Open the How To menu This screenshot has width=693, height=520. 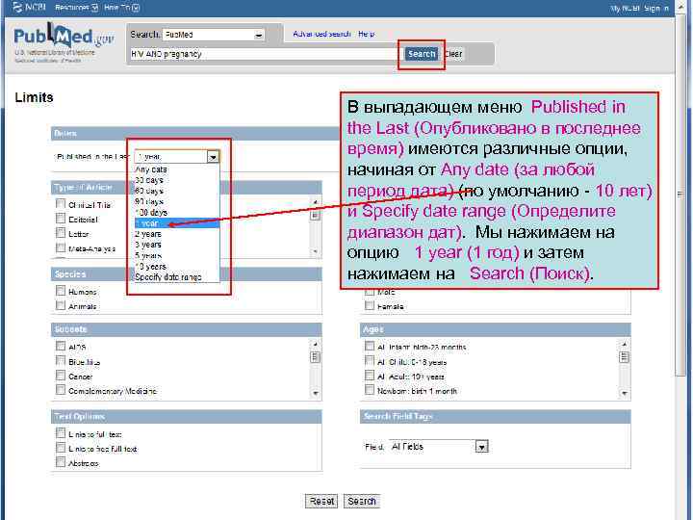tap(121, 8)
